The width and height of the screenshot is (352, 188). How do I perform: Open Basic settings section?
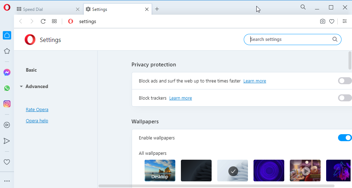point(31,70)
